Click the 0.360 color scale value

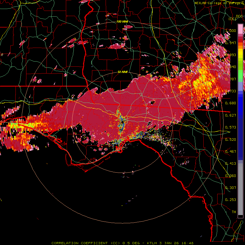(231, 176)
